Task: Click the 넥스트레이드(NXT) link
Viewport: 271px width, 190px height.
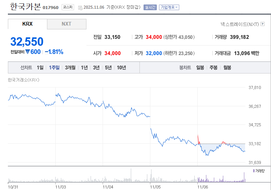Action: tap(239, 24)
